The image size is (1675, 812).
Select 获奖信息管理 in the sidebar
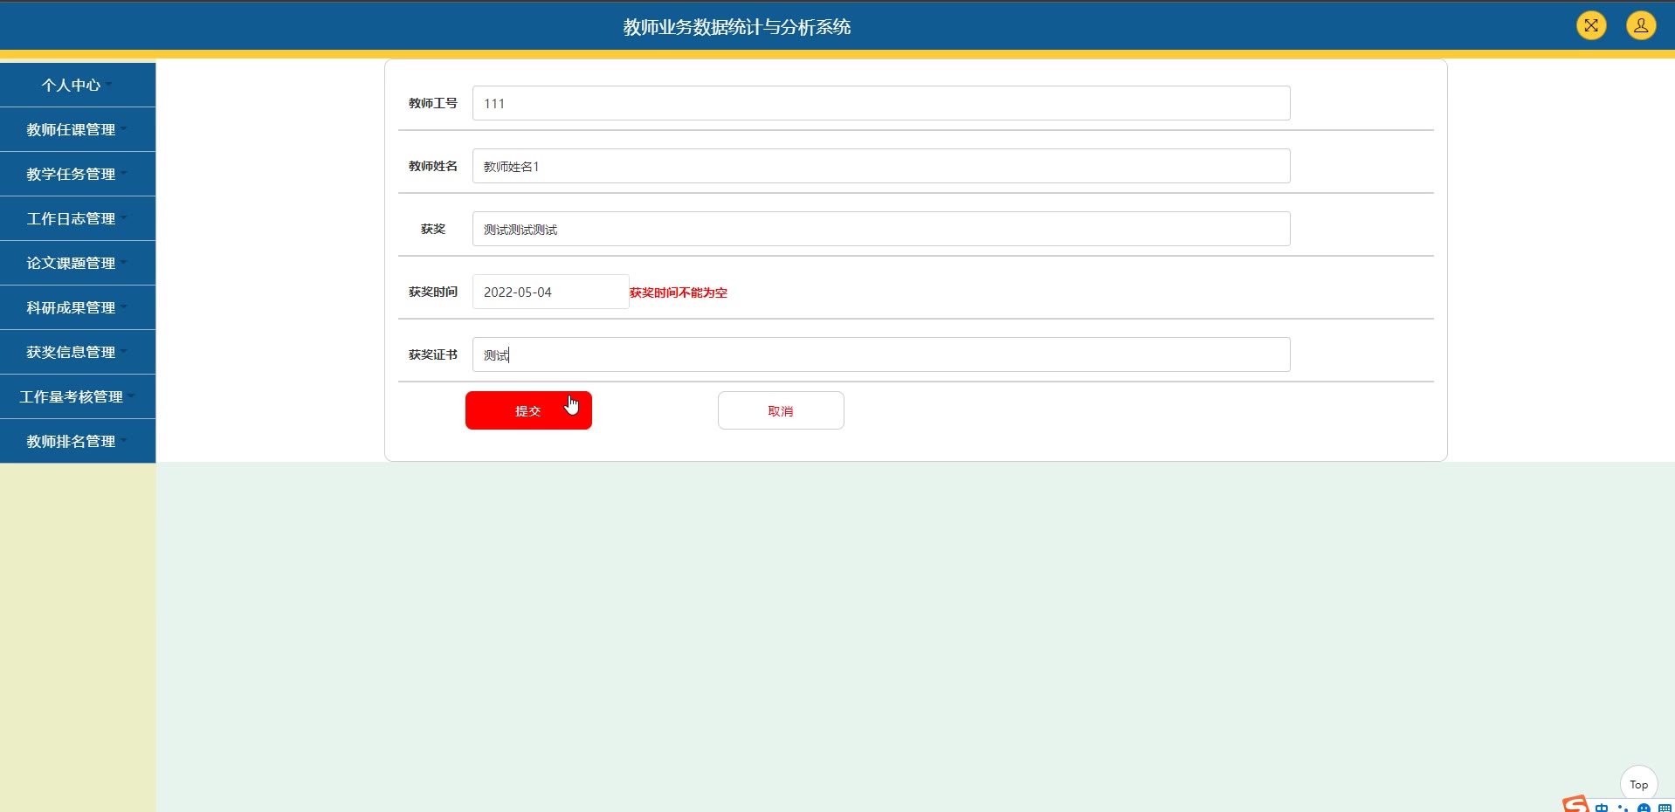pos(78,352)
